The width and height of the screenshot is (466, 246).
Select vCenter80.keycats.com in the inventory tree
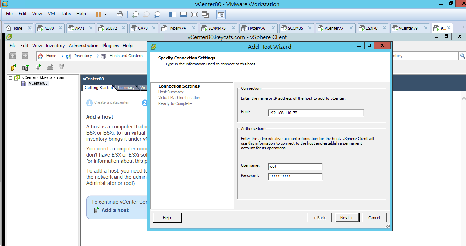click(x=43, y=77)
